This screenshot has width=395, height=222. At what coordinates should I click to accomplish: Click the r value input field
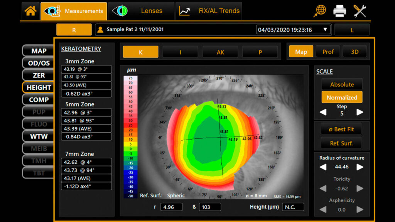click(x=171, y=207)
